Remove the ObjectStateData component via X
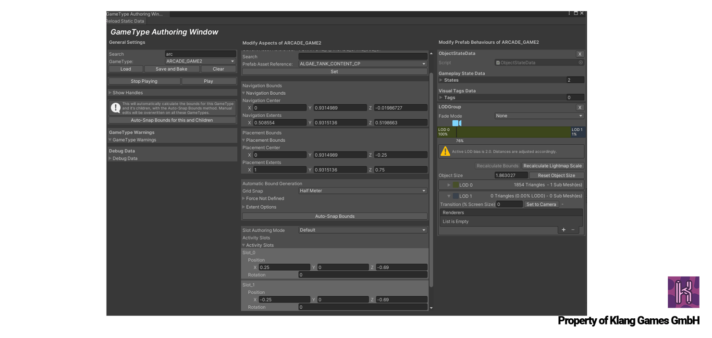 580,54
